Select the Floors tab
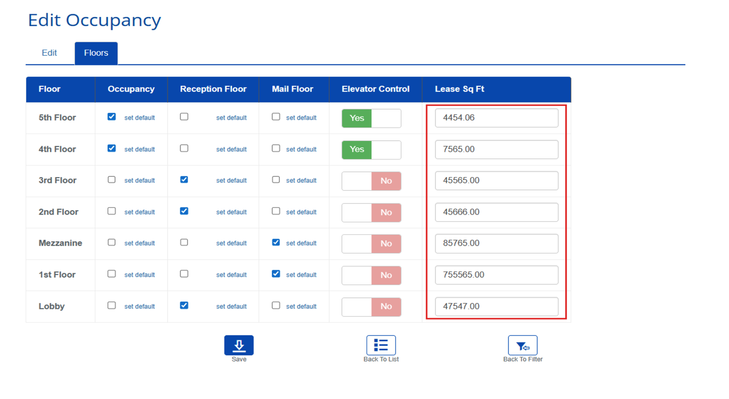729x399 pixels. click(96, 53)
